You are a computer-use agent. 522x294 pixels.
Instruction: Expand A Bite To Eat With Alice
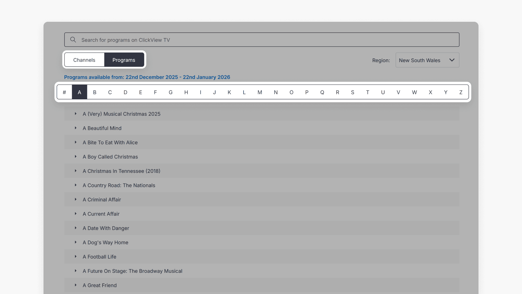coord(76,142)
